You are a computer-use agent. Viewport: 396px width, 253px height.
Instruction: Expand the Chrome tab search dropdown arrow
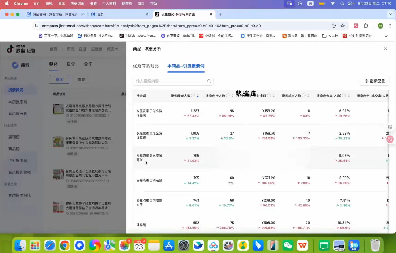click(x=390, y=14)
